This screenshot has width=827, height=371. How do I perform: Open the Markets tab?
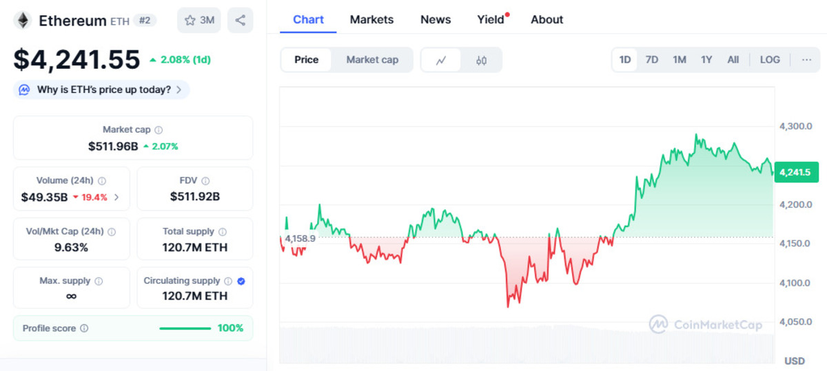[371, 19]
